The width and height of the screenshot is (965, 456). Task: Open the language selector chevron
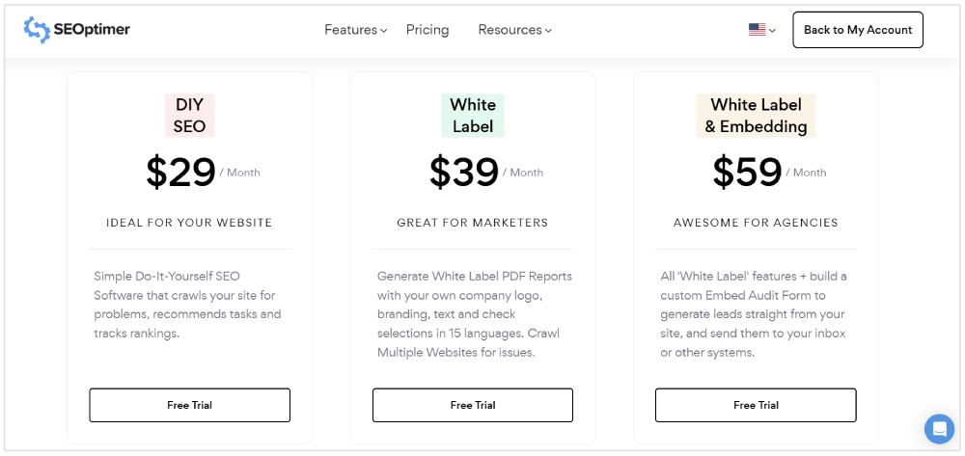[772, 31]
